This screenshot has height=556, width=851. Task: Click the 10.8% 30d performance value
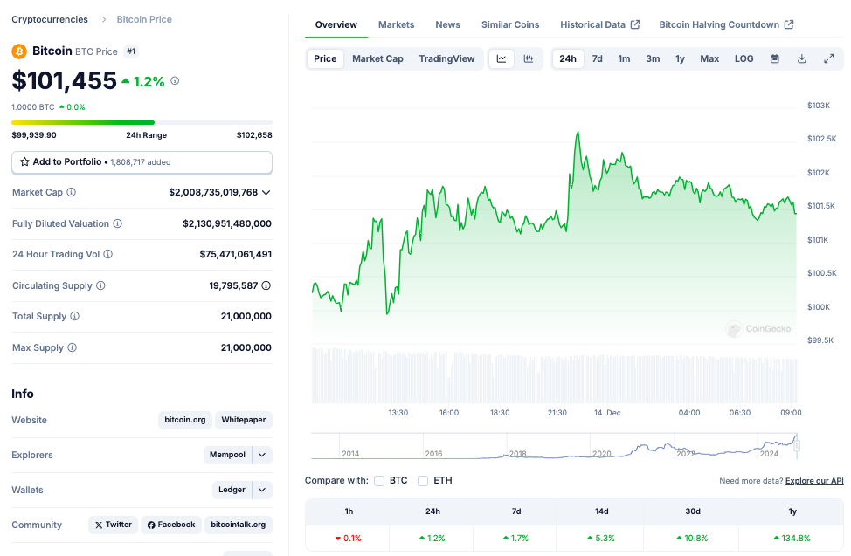[x=692, y=538]
